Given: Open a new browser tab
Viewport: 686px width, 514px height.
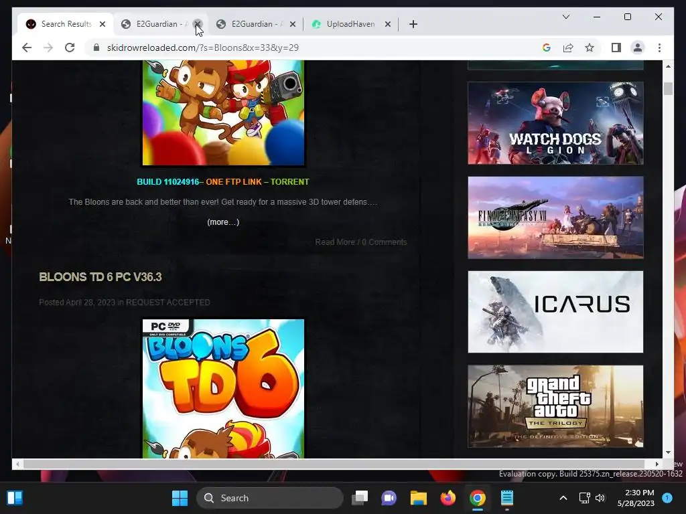Looking at the screenshot, I should click(x=413, y=24).
